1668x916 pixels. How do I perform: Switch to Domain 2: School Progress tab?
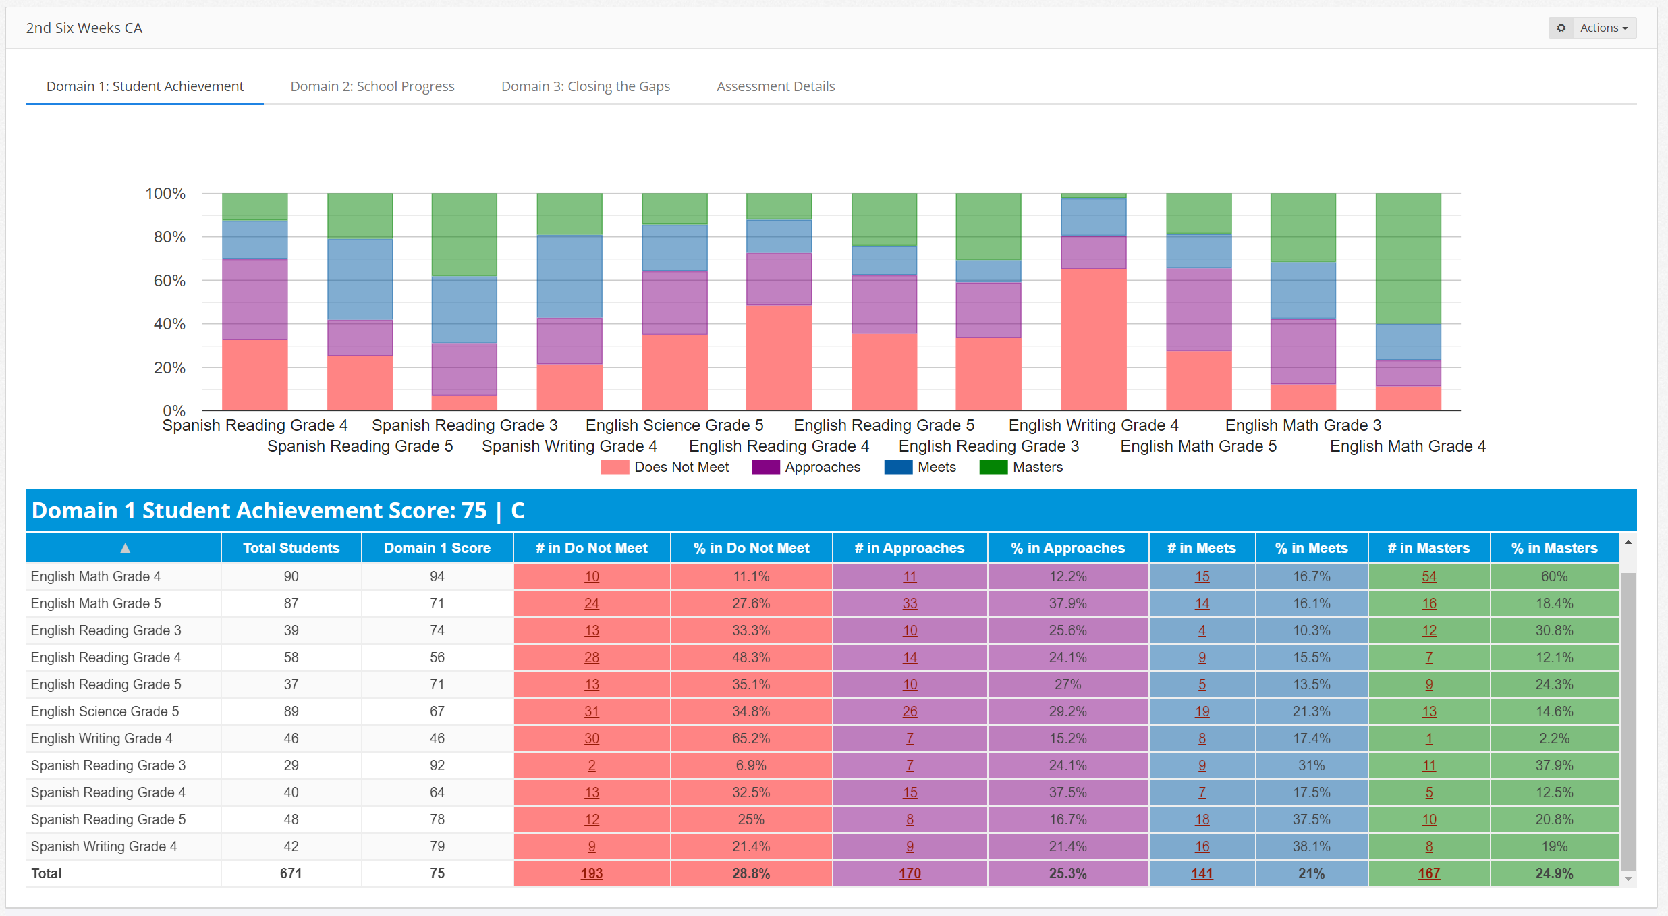(x=372, y=86)
